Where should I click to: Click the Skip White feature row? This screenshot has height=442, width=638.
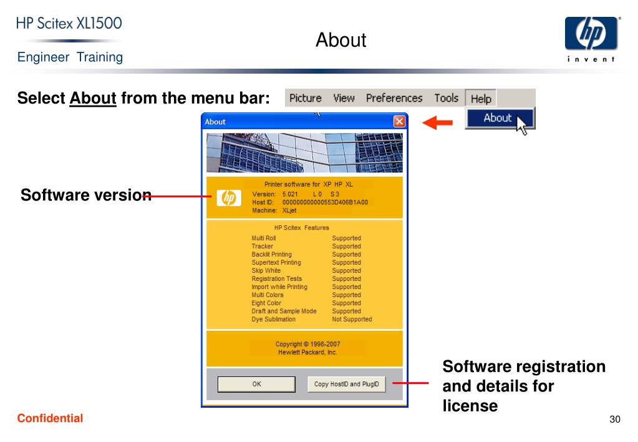(306, 271)
